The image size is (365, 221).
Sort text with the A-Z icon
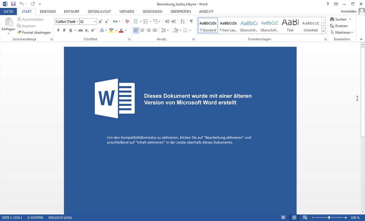(x=183, y=21)
